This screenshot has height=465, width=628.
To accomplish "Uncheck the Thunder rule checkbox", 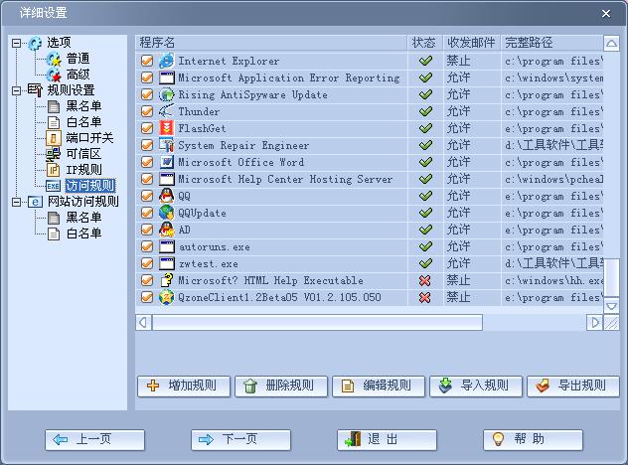I will point(147,111).
